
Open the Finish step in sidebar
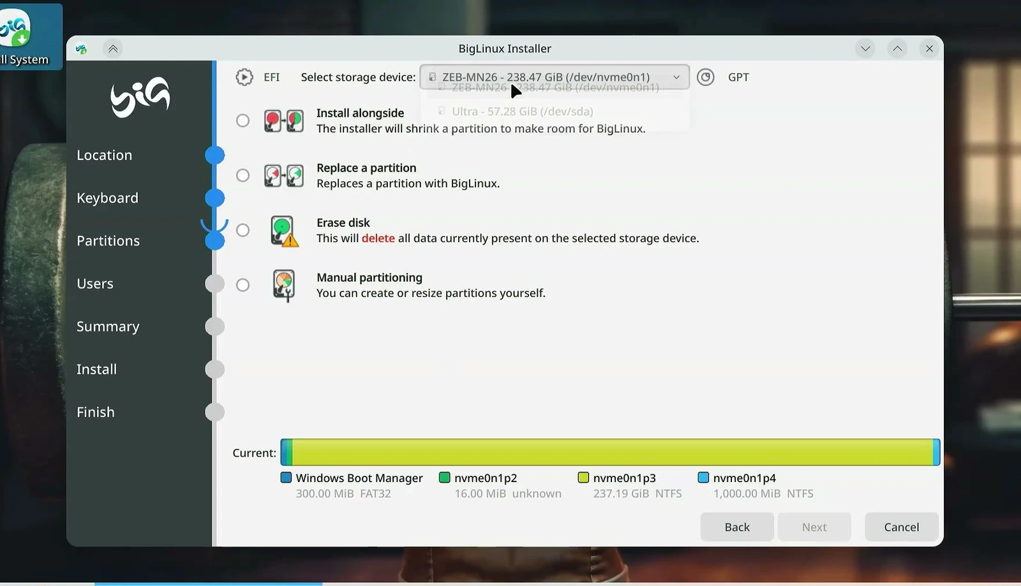(96, 412)
